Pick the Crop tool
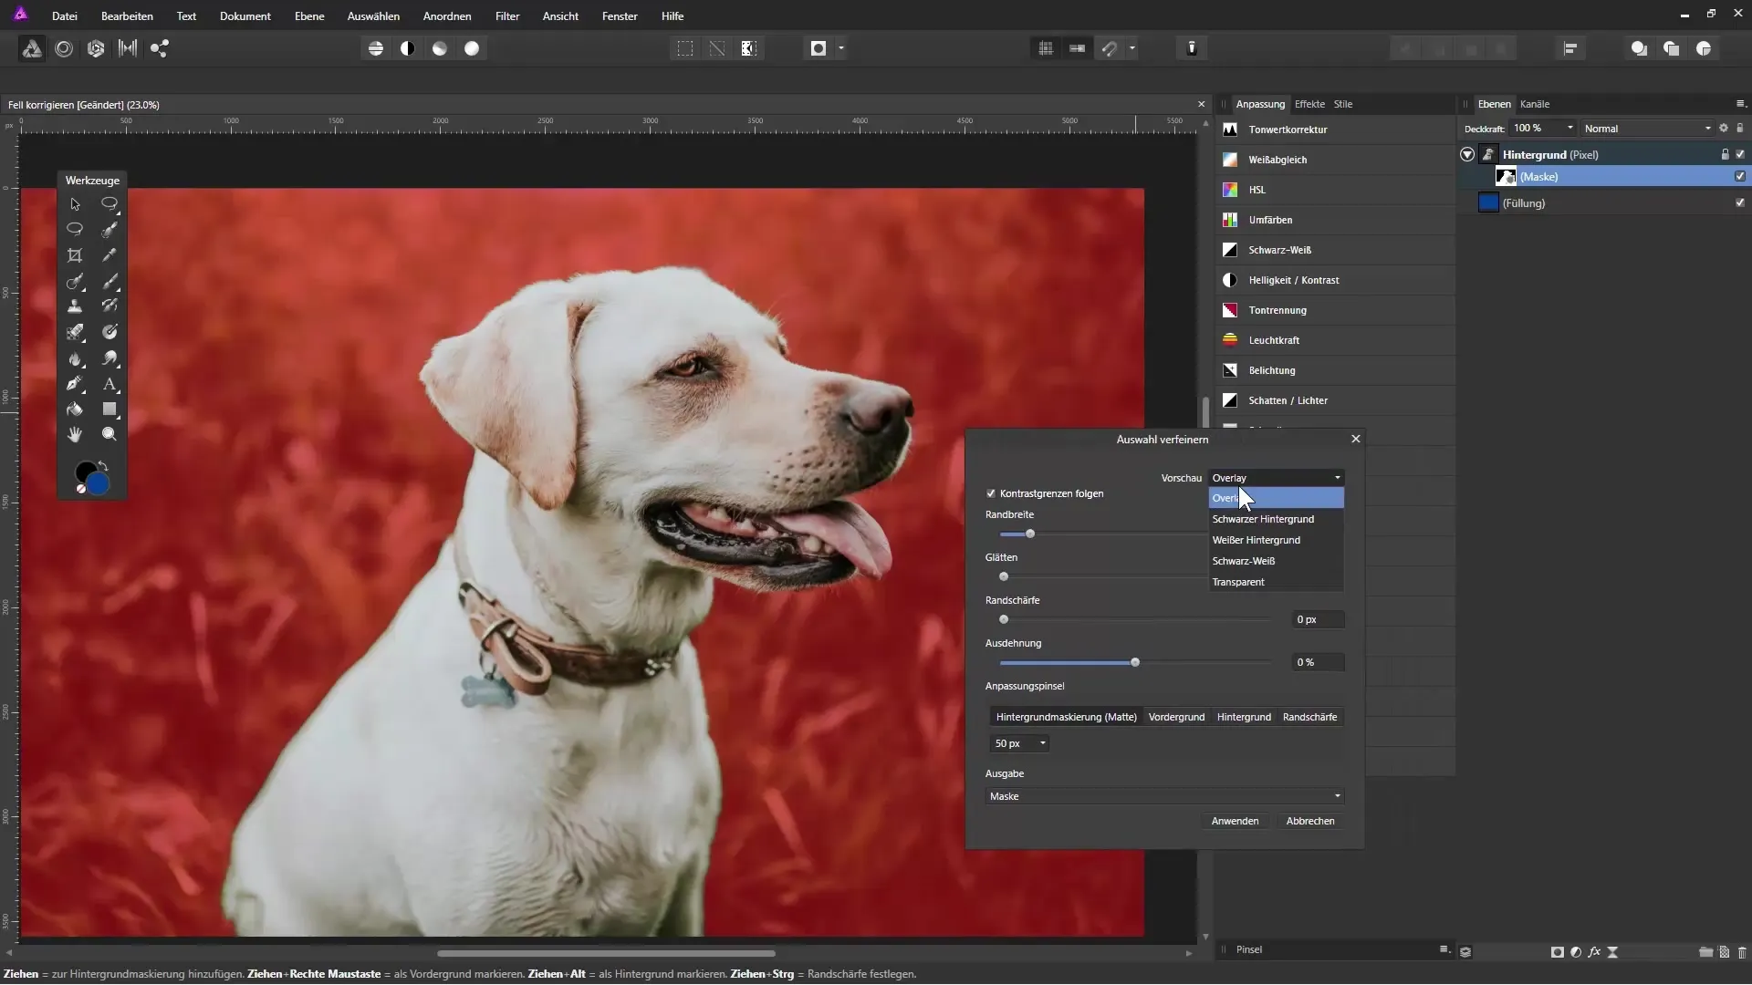The height and width of the screenshot is (985, 1752). 75,255
